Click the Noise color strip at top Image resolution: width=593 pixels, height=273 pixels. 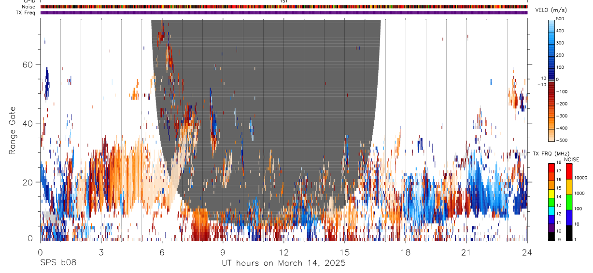[x=284, y=7]
